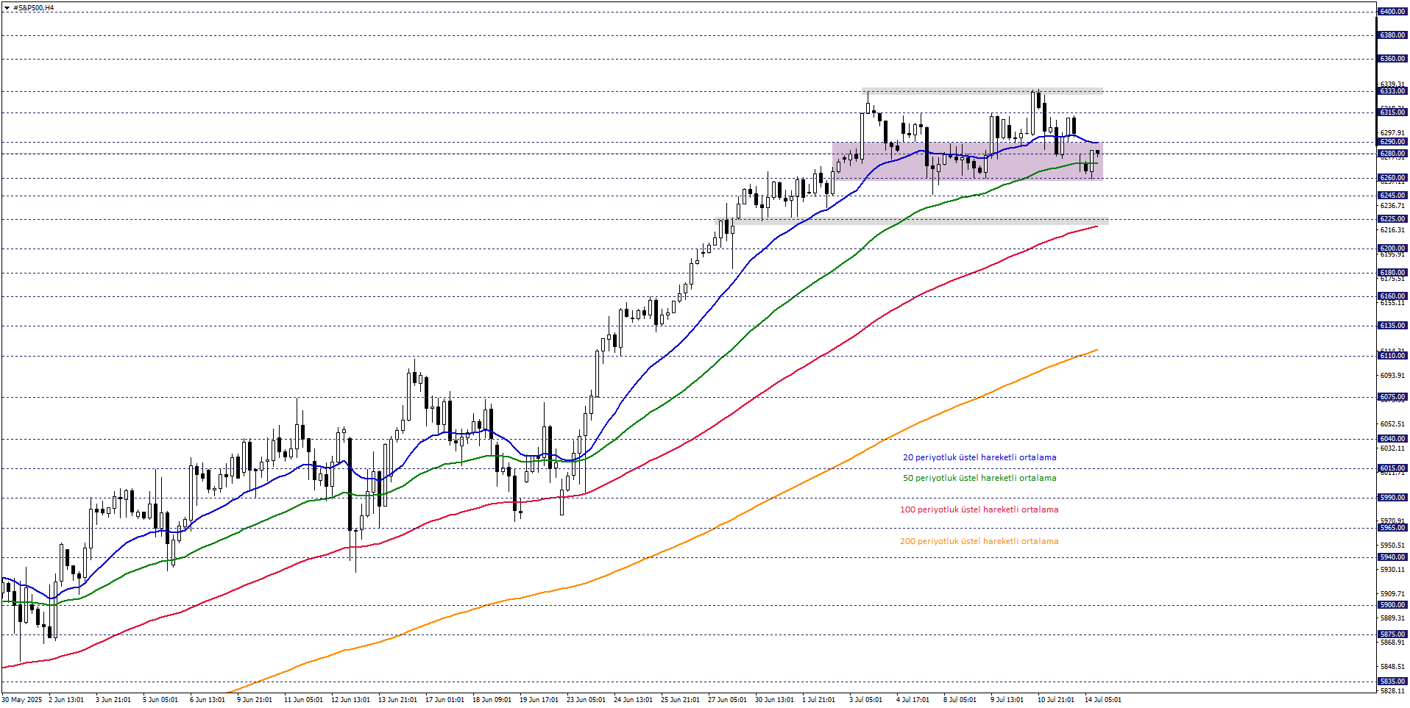Click the 6380.00 price level label

coord(1392,35)
